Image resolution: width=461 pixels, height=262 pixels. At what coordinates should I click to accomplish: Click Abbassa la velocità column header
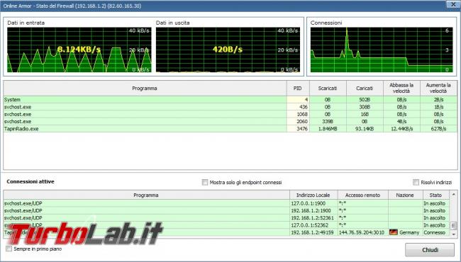(401, 89)
